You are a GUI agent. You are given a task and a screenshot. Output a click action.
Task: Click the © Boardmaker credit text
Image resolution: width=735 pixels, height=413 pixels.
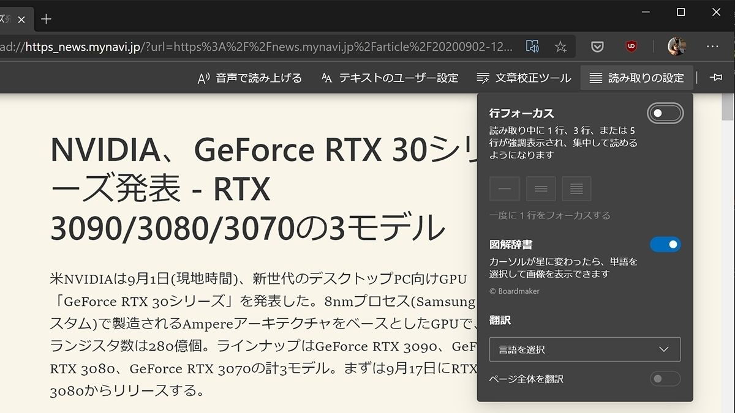[x=514, y=291]
